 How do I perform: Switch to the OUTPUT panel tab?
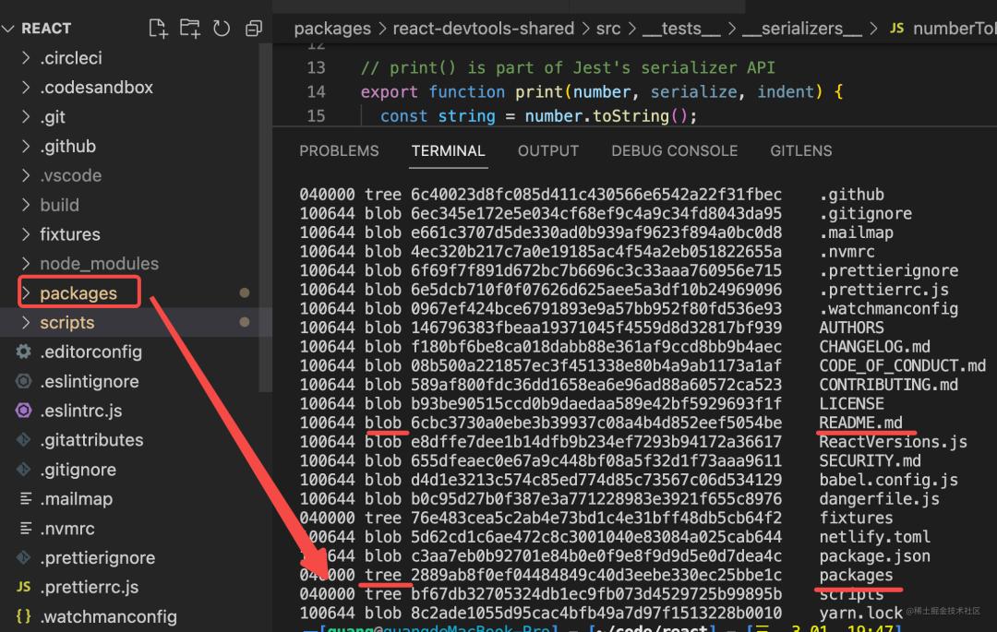pos(548,151)
